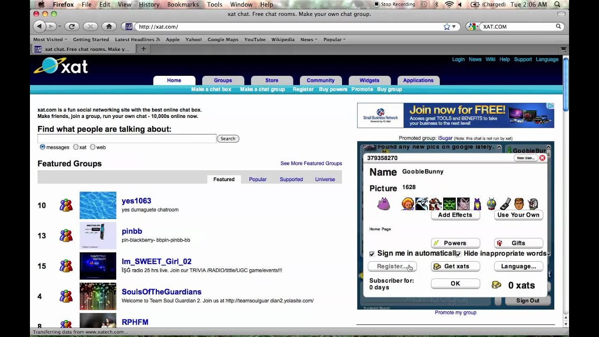Screen dimensions: 599x337
Task: Open the search engine selector dropdown
Action: (472, 27)
